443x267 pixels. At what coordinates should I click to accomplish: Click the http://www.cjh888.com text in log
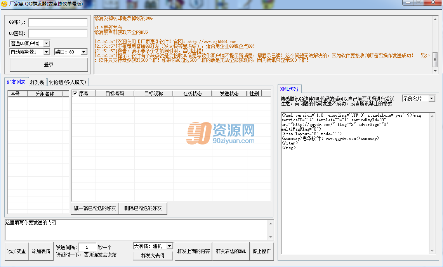212,42
